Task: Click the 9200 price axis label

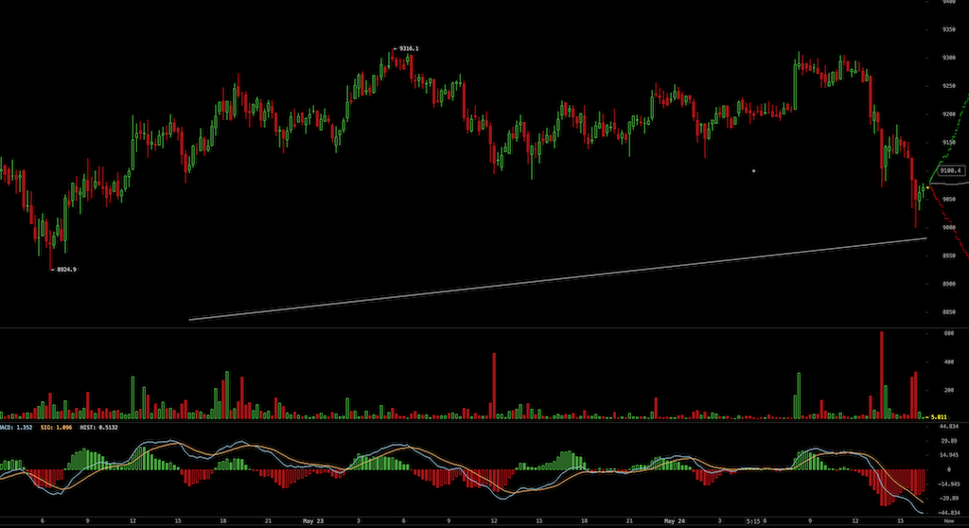Action: point(948,114)
